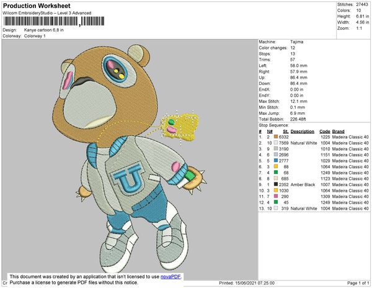
Task: Click 'Wilcom EmbroideryStudio – Level 3 Advanced' text
Action: 47,13
